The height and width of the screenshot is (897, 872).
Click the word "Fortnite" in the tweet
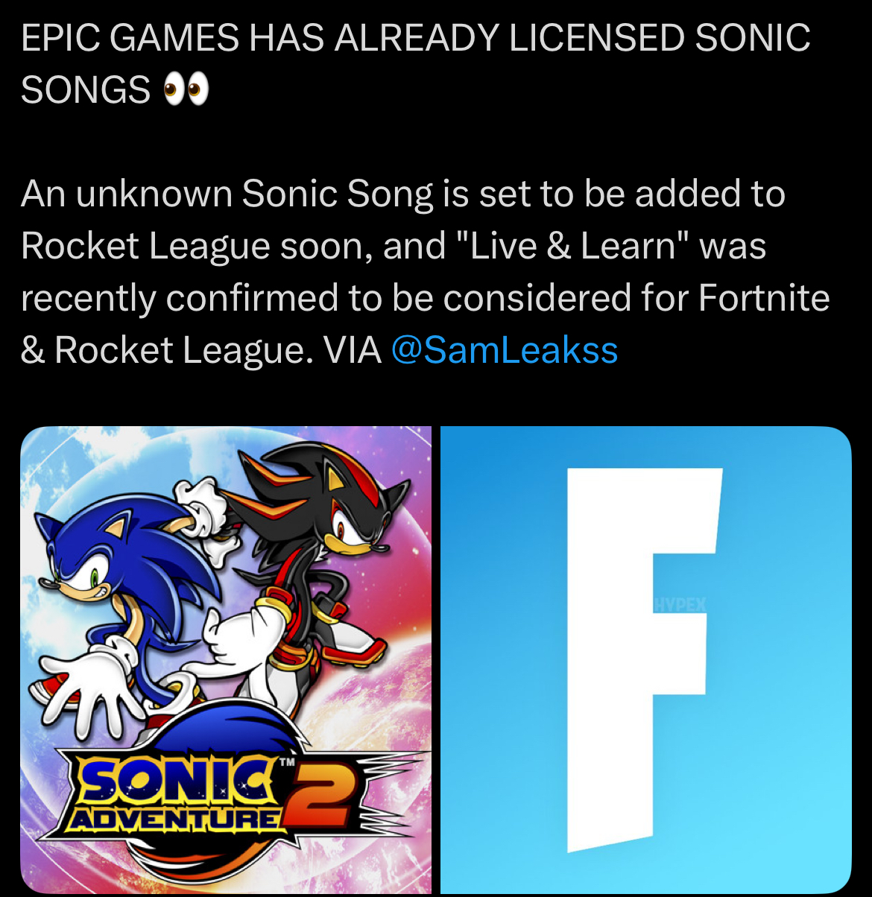pos(764,299)
